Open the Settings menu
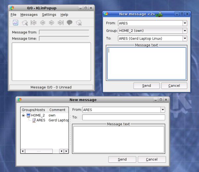 point(49,15)
